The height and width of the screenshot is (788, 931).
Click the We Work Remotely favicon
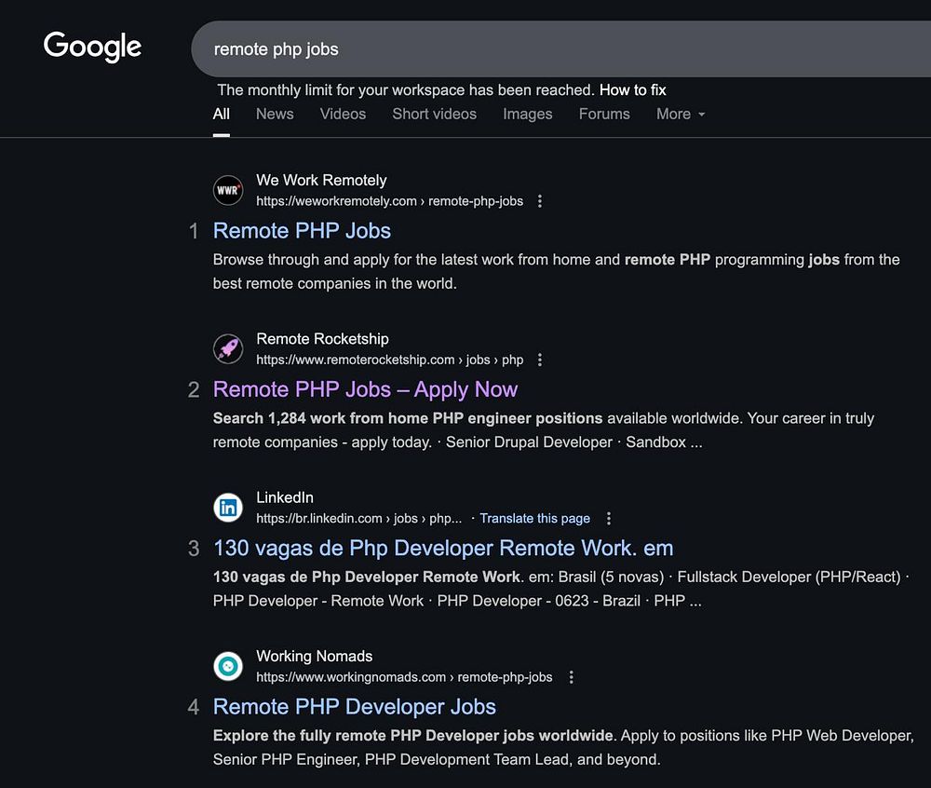coord(228,191)
